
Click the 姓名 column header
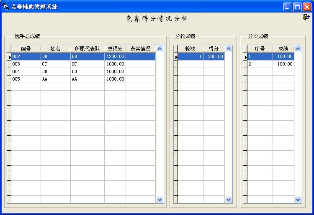[x=55, y=49]
